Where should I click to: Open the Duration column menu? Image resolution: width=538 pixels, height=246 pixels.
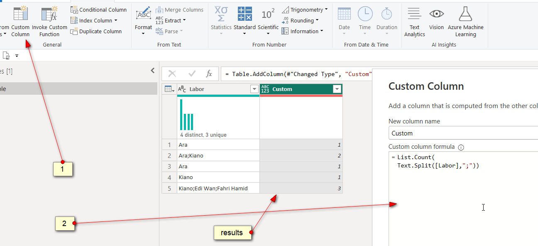click(x=387, y=21)
